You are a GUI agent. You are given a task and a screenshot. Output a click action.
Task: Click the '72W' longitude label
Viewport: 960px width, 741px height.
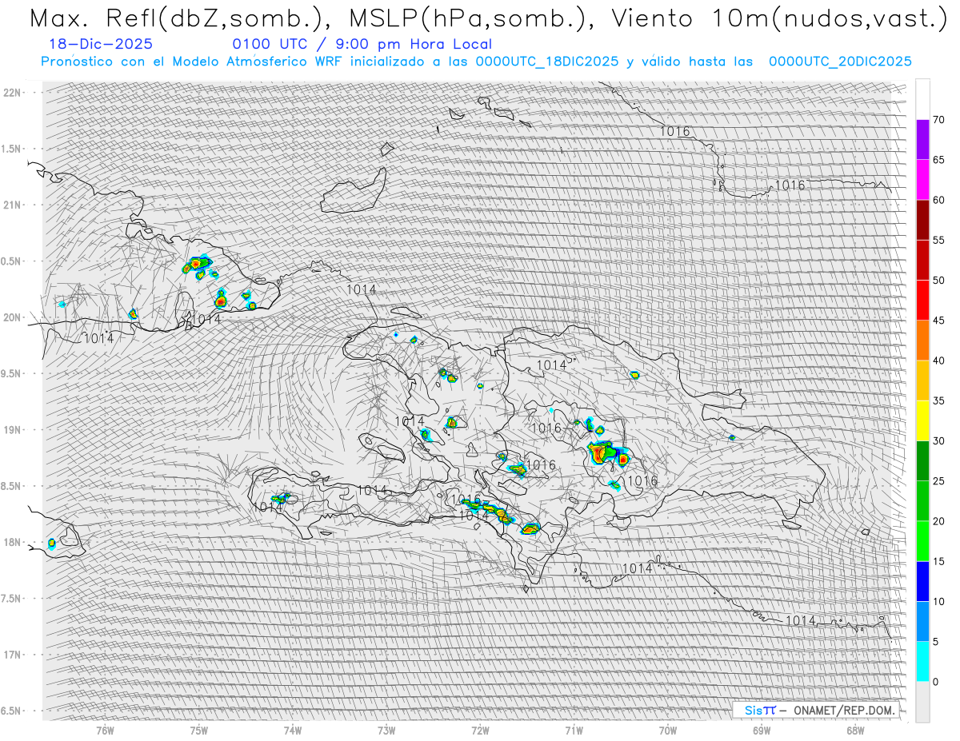click(x=480, y=730)
